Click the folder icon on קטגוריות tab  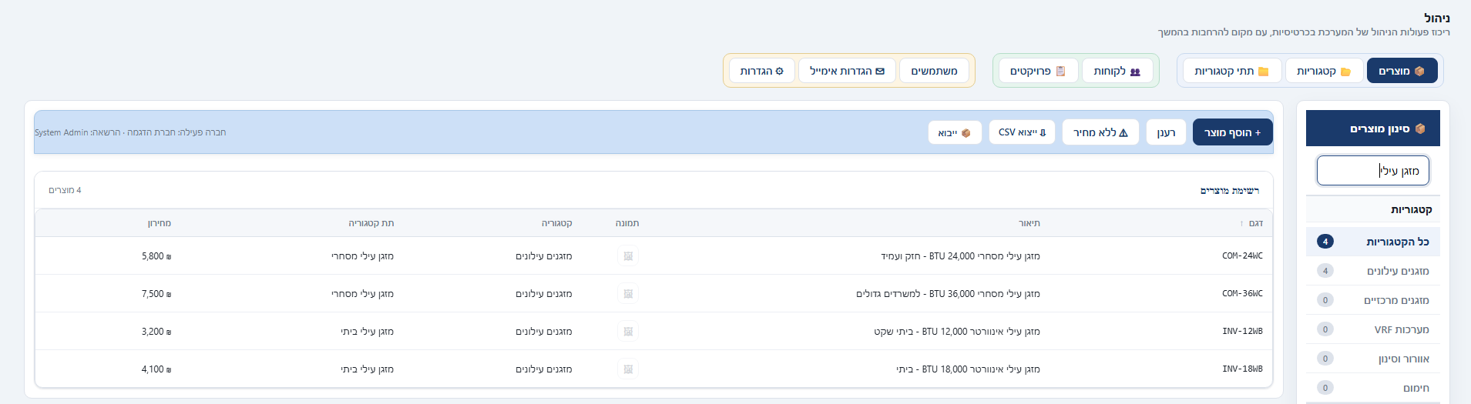(1345, 72)
